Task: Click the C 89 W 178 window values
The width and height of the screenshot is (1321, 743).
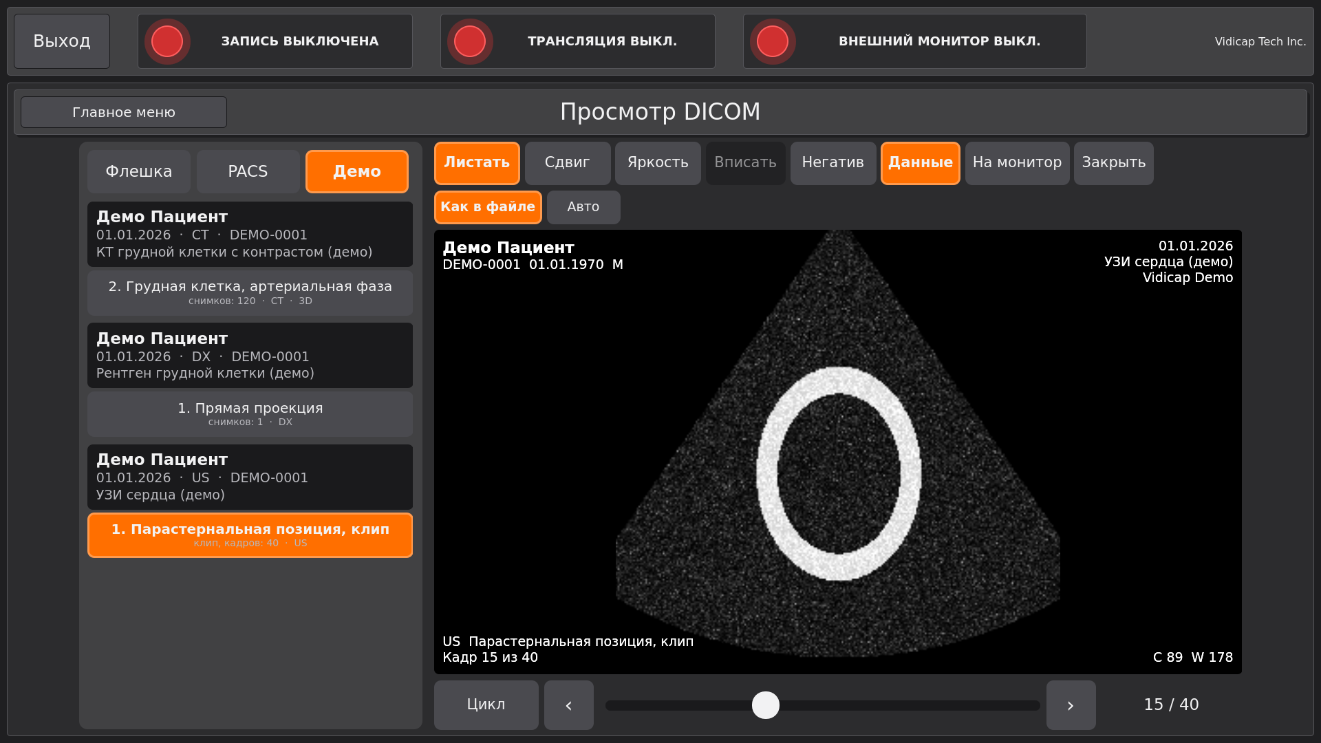Action: 1193,658
